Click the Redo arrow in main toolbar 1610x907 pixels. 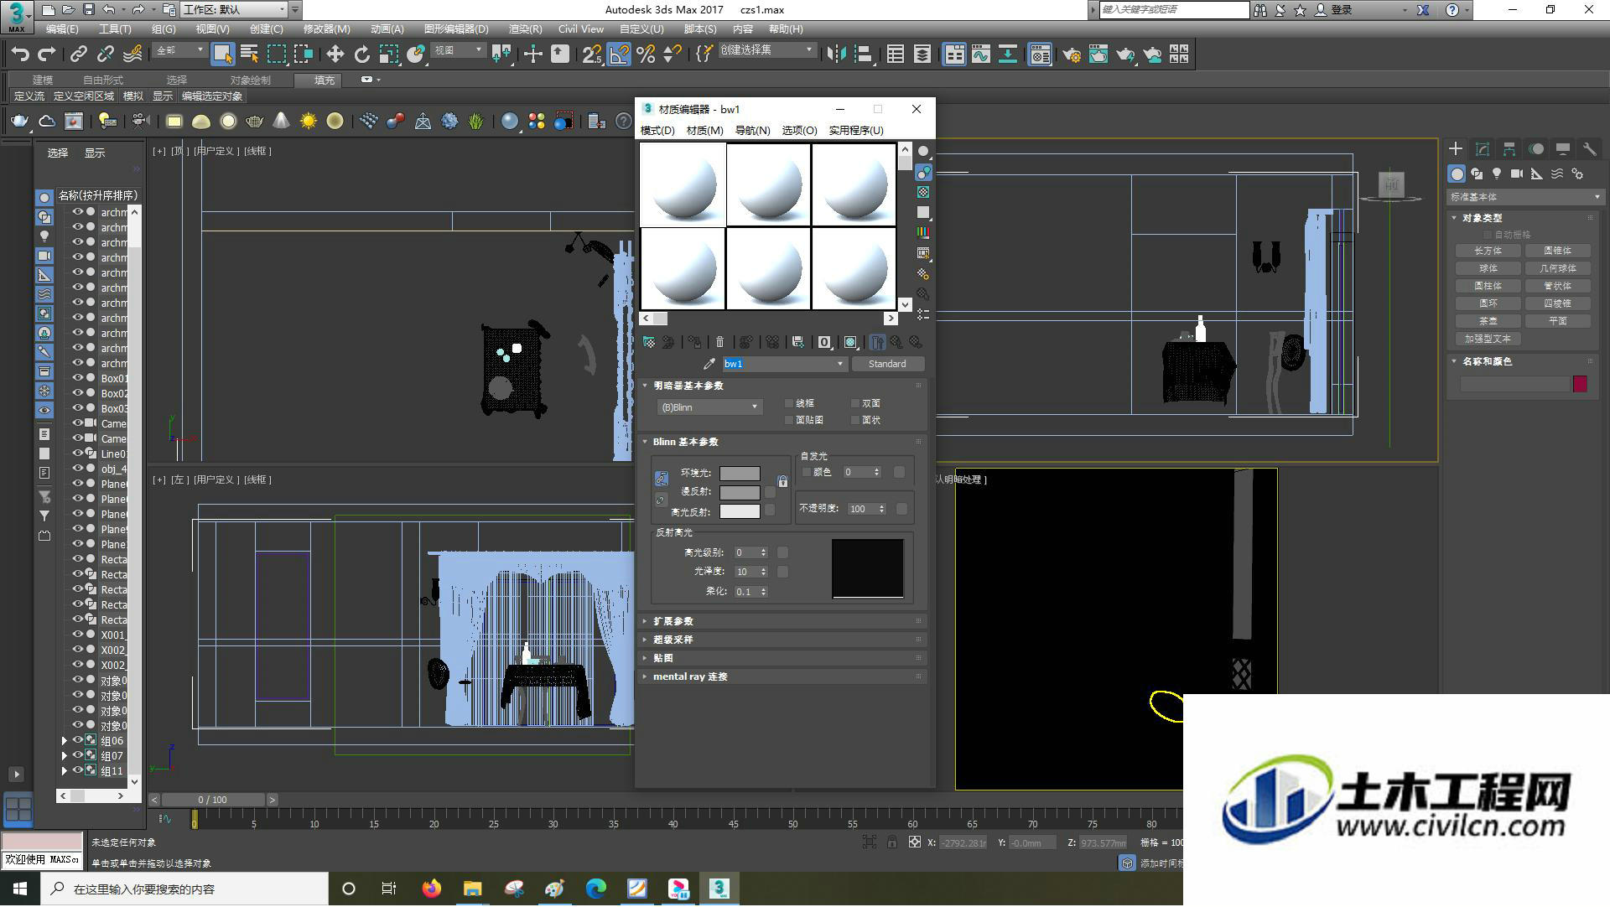(x=47, y=54)
